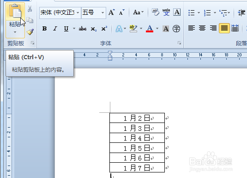
Task: Toggle Superscript formatting
Action: (x=104, y=29)
